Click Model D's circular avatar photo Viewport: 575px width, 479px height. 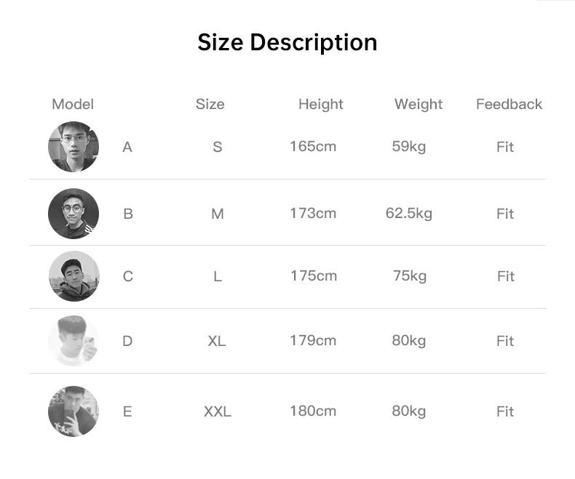coord(74,341)
